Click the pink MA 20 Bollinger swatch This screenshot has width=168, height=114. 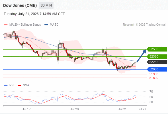pyautogui.click(x=6, y=25)
